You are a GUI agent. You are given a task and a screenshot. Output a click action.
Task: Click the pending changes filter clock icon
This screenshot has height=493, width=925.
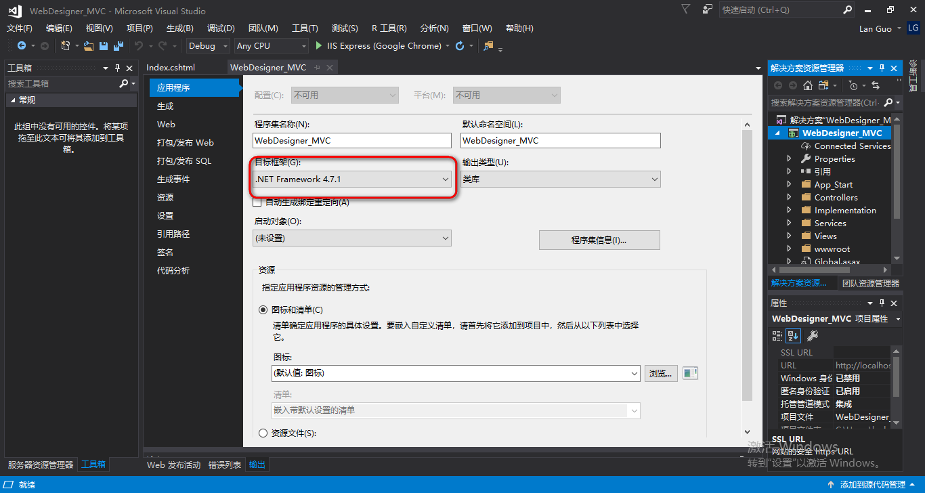point(853,85)
